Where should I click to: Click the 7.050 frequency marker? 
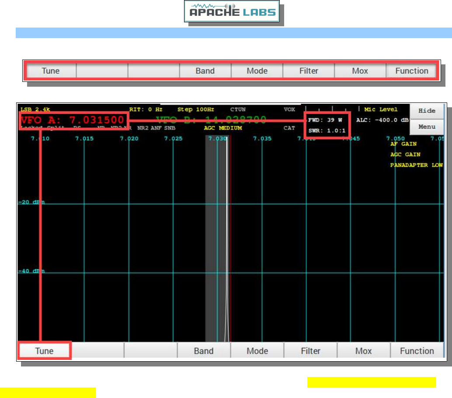395,139
